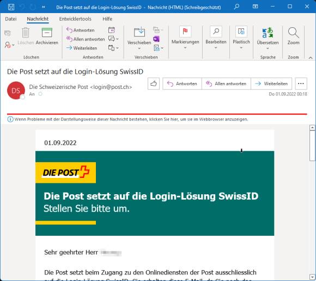Click the headline about Login-Lösung SwissID in banner
This screenshot has height=281, width=316.
click(151, 196)
